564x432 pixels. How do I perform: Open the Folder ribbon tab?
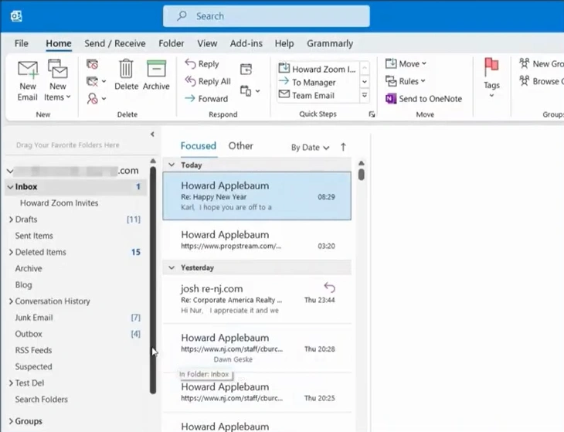(172, 43)
